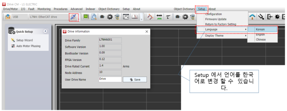Click the connect/disconnect plug icon
Image resolution: width=287 pixels, height=111 pixels.
pyautogui.click(x=74, y=17)
